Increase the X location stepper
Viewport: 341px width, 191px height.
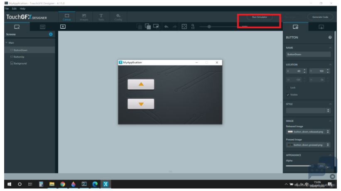click(x=304, y=70)
